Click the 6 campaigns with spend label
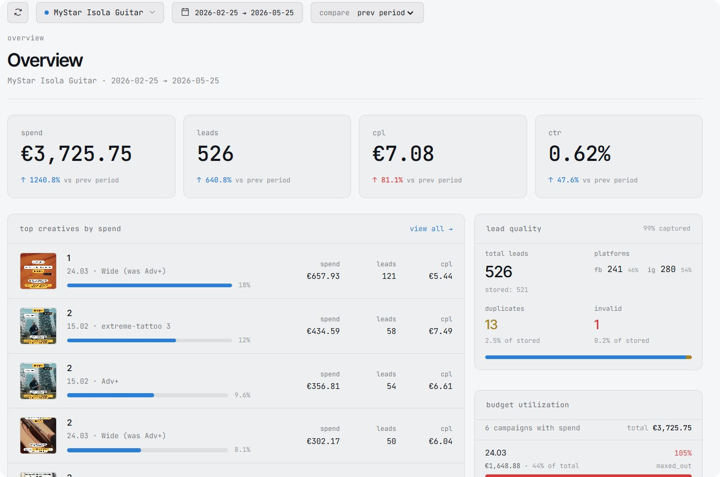 coord(532,428)
